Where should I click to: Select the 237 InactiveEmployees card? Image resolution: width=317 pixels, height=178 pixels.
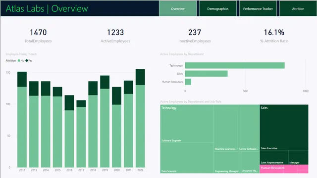coord(195,36)
